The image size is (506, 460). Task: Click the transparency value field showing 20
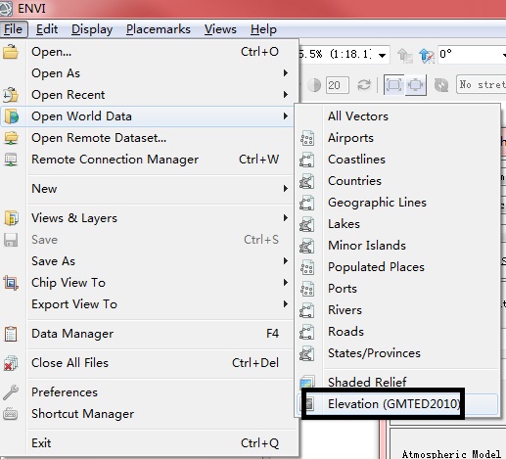pos(338,85)
